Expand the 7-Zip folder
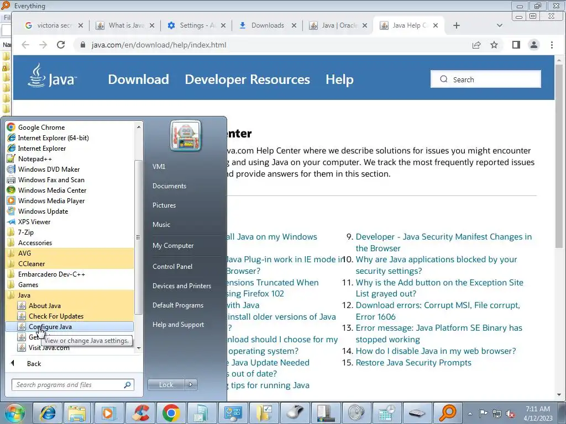 tap(25, 232)
